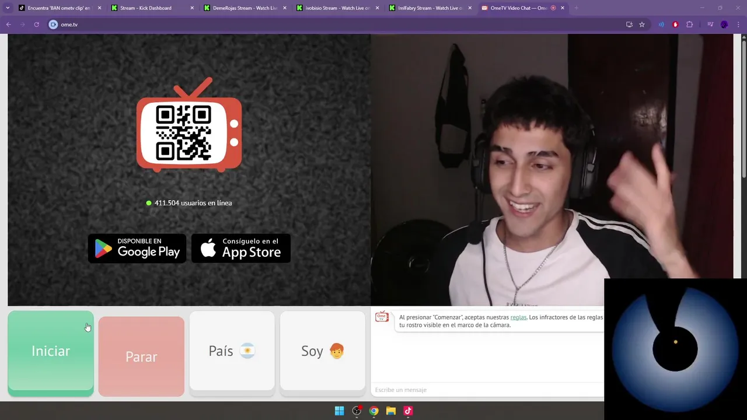Close the Encuentra 'BAN ometv clip' tab
The width and height of the screenshot is (747, 420).
[x=99, y=8]
